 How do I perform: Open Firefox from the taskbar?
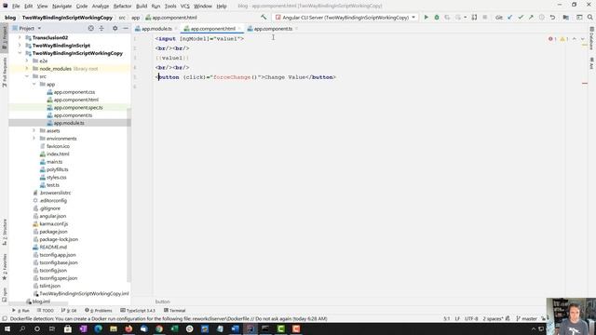pyautogui.click(x=129, y=328)
